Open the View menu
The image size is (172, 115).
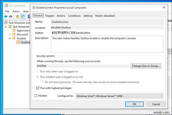(26, 11)
